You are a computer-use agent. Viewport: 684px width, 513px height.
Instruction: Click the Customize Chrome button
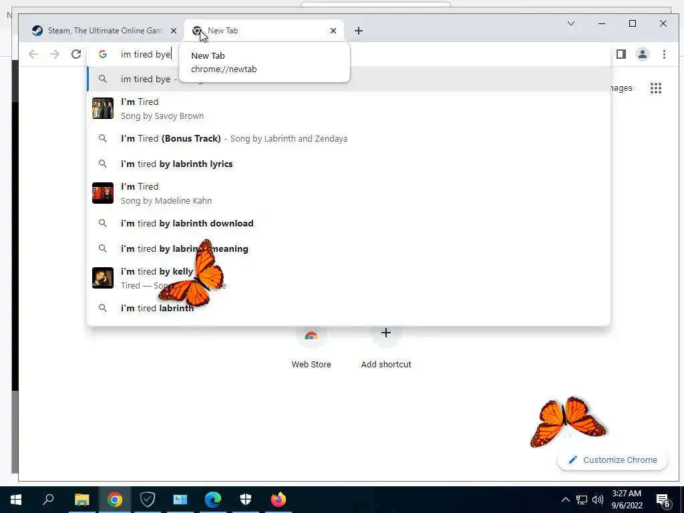(x=613, y=460)
